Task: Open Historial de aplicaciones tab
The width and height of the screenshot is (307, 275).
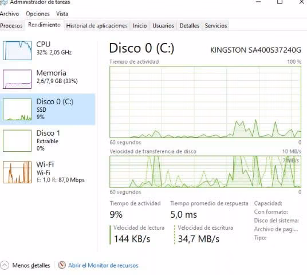Action: (97, 26)
